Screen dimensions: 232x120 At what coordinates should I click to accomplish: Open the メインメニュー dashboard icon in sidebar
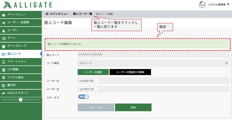coord(3,15)
